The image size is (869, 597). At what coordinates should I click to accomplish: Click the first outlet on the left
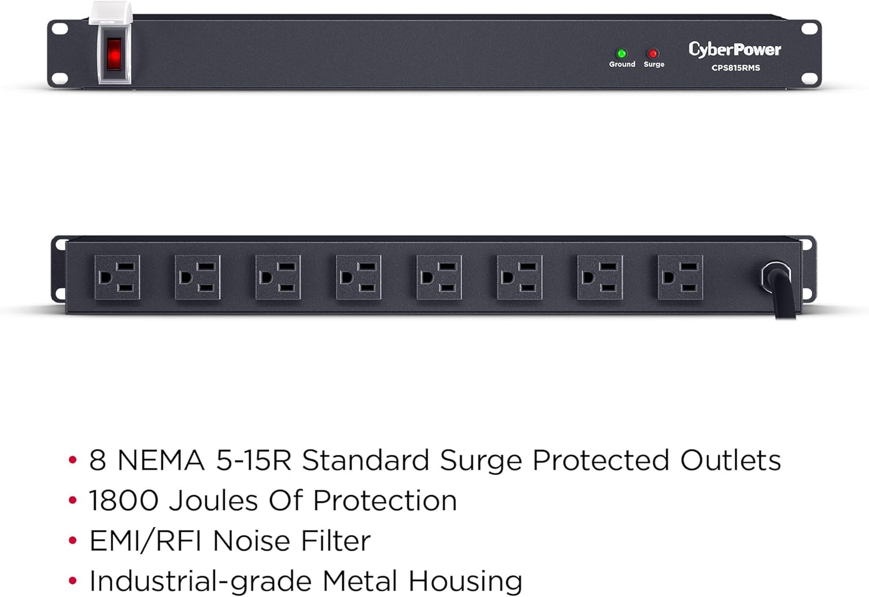click(x=117, y=278)
